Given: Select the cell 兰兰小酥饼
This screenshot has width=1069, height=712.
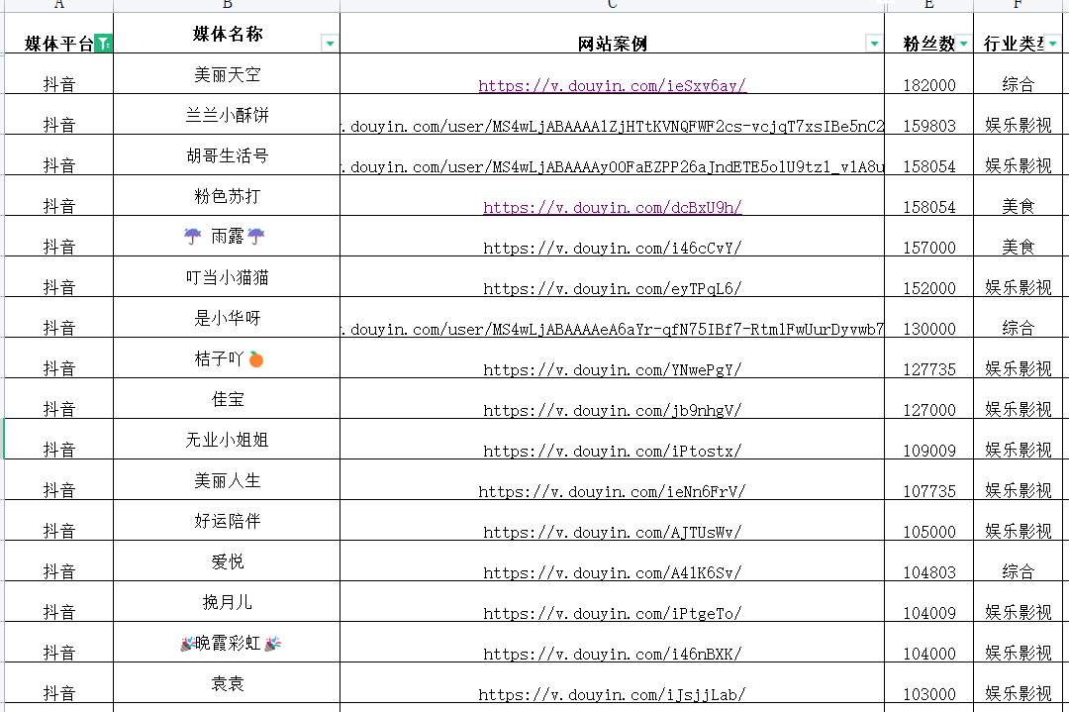Looking at the screenshot, I should pos(227,115).
